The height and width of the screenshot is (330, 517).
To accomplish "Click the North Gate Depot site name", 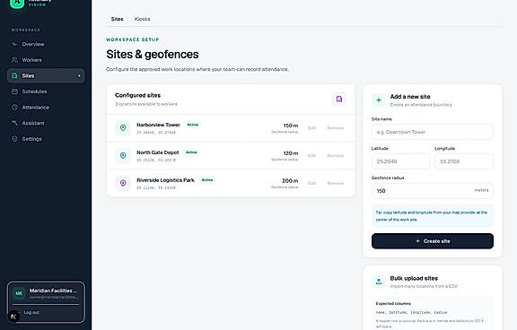I will coord(158,152).
